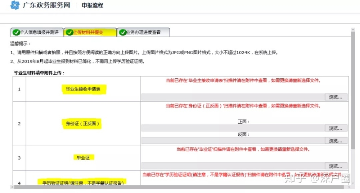Open the 业务办理进度查看 tab
This screenshot has height=193, width=360.
(144, 32)
